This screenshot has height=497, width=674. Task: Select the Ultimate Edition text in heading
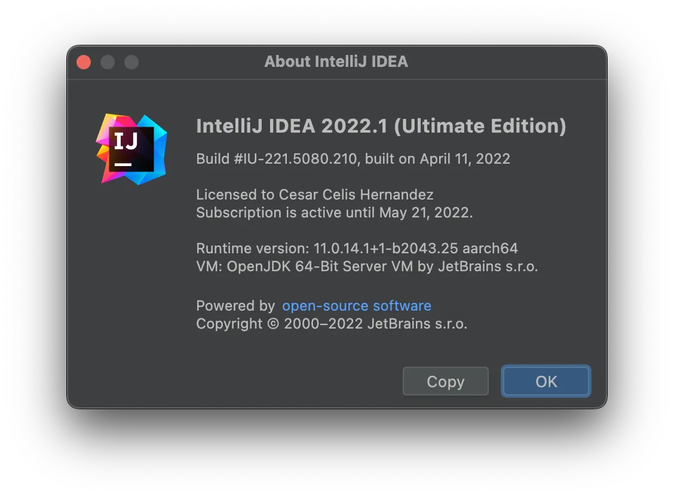tap(480, 126)
